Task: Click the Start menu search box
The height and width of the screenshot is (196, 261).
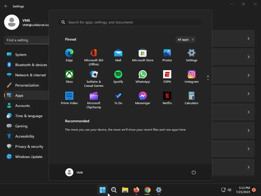Action: [130, 22]
